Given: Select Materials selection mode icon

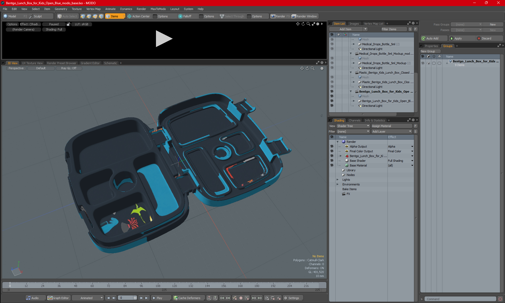Looking at the screenshot, I should click(101, 16).
